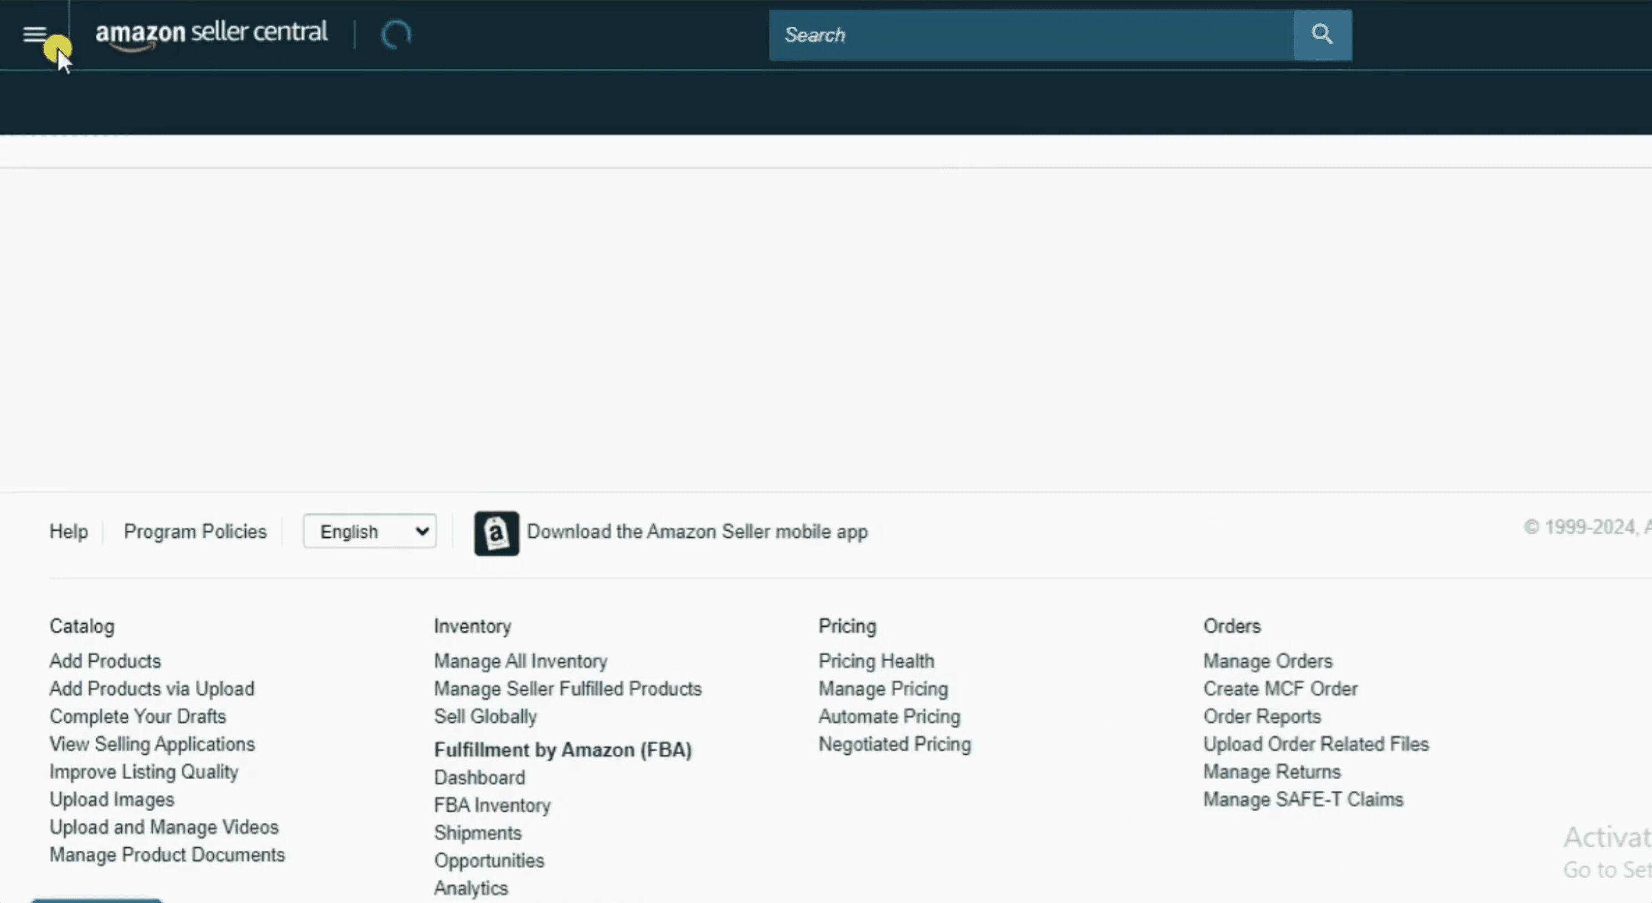Open the hamburger navigation menu
Viewport: 1652px width, 903px height.
point(35,34)
